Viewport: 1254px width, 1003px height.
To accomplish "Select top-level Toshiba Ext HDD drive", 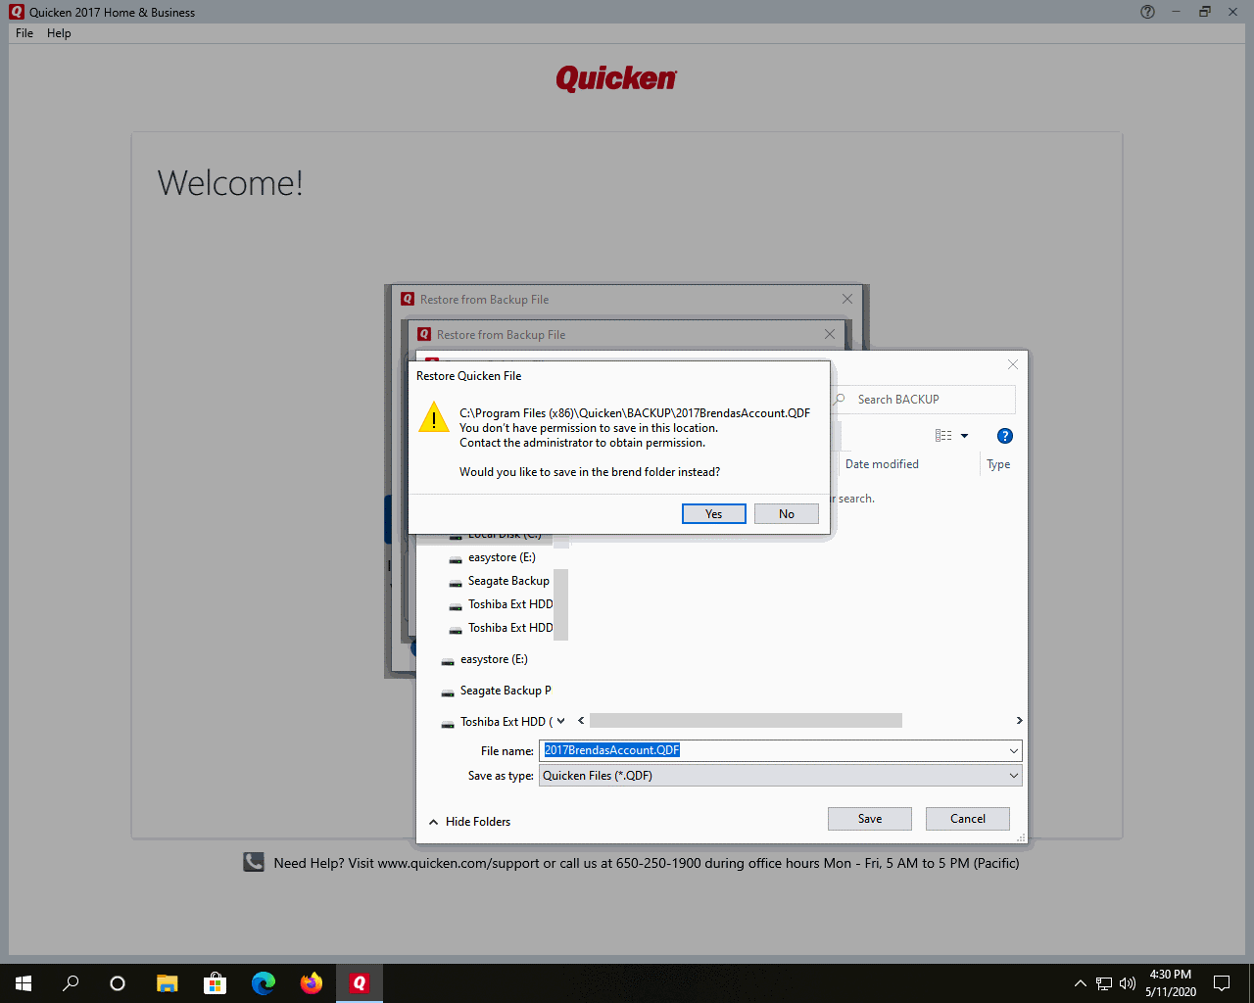I will (x=496, y=722).
